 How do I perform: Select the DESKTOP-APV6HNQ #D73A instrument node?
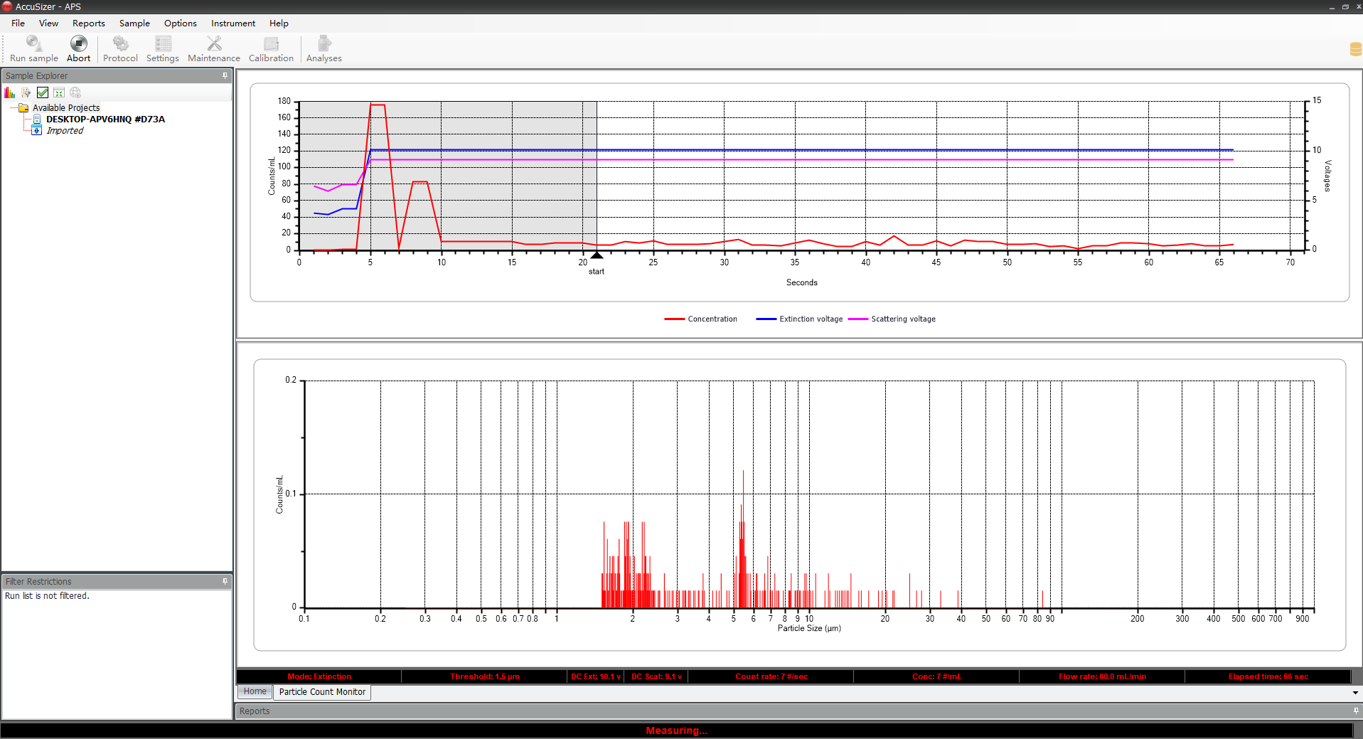click(x=105, y=119)
